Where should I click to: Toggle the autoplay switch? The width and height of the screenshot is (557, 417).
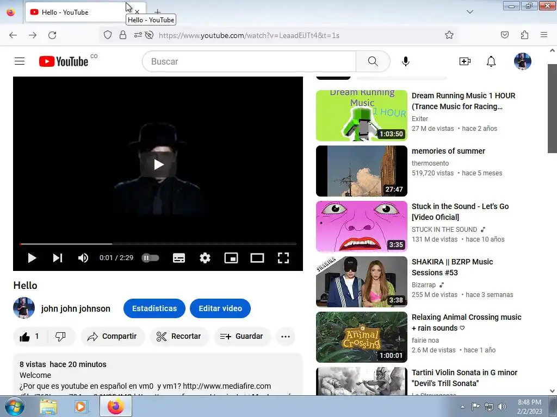(150, 258)
